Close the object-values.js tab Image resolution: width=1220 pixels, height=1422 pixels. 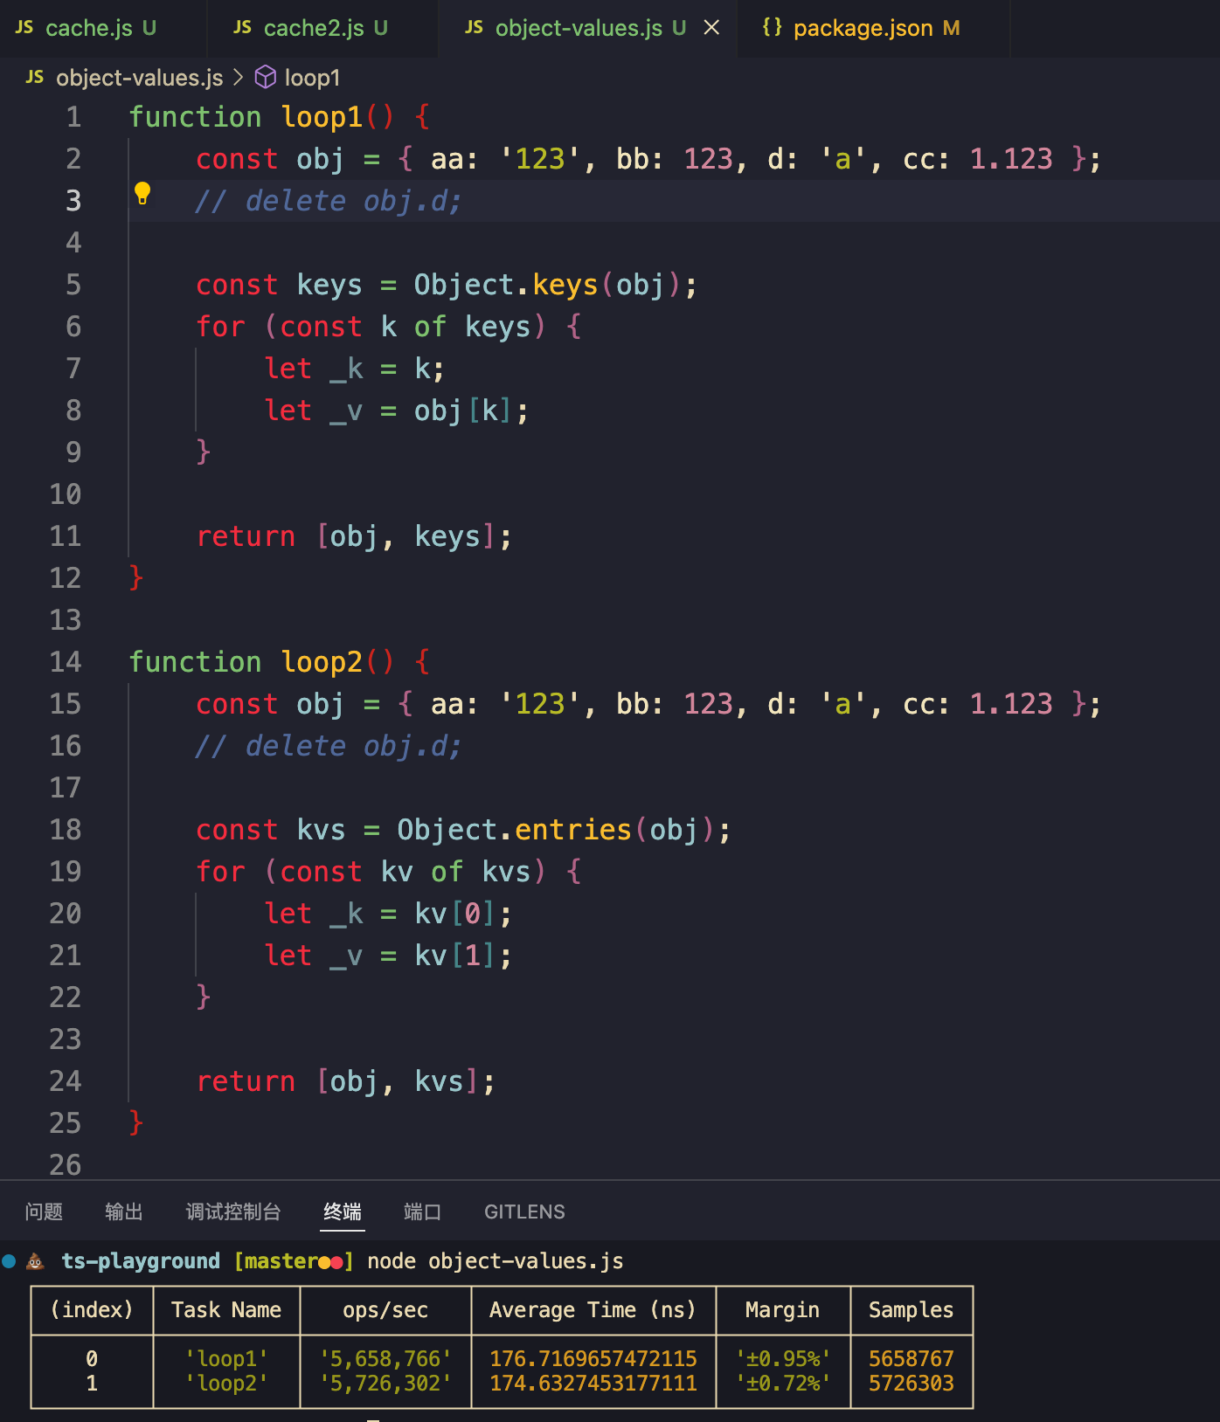click(x=712, y=28)
